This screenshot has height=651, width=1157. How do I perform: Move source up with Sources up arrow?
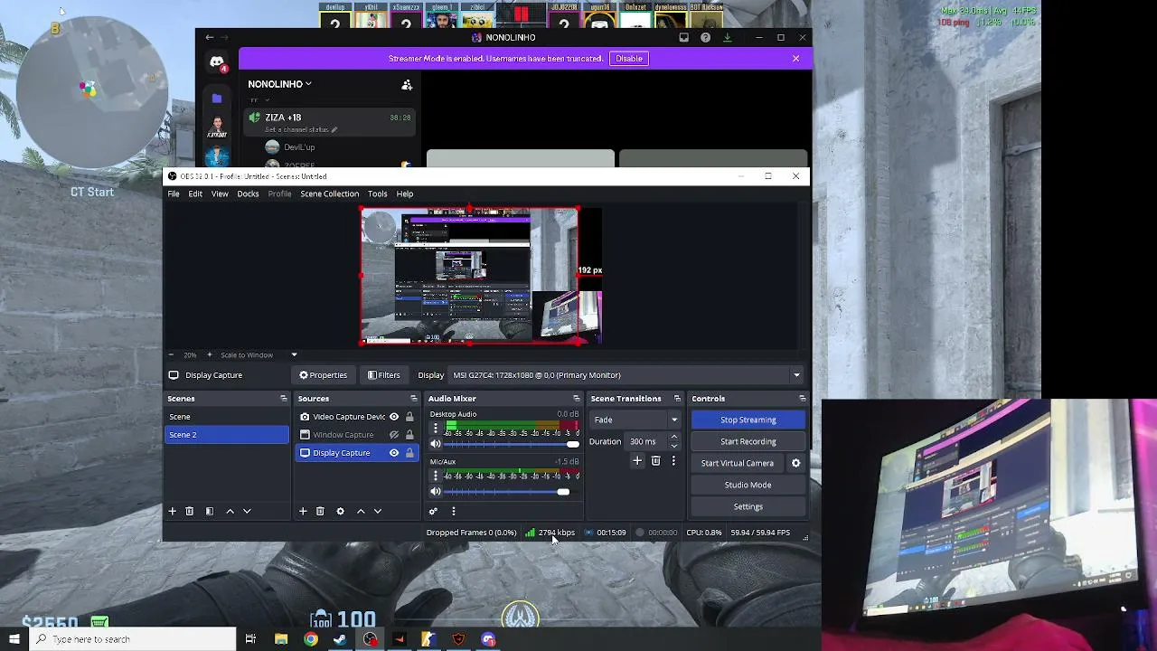361,511
